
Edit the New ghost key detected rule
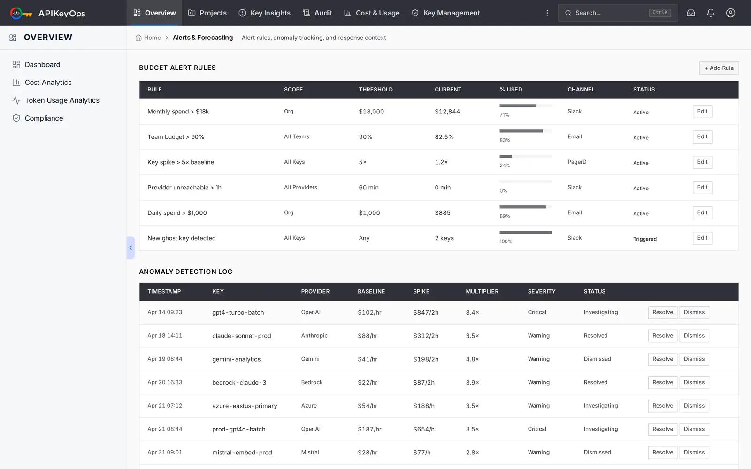pos(702,238)
